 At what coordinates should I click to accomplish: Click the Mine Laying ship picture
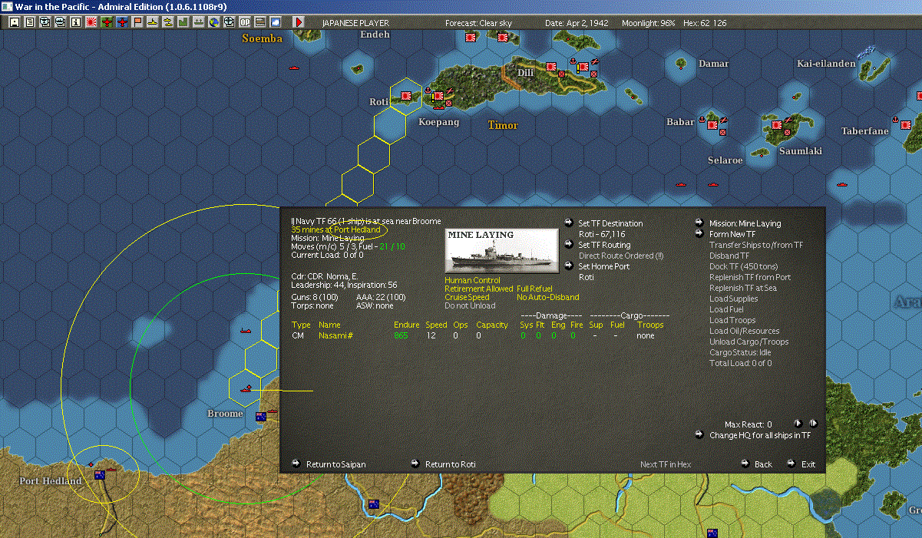[x=502, y=249]
